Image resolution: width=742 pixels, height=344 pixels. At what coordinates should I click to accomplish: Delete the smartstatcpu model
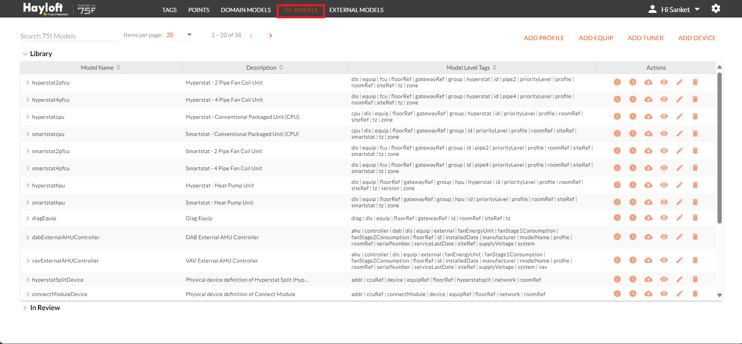(695, 134)
